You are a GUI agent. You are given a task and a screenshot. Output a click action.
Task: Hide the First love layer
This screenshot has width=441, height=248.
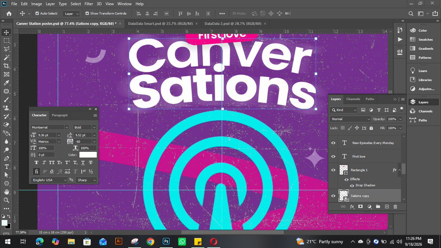(333, 157)
